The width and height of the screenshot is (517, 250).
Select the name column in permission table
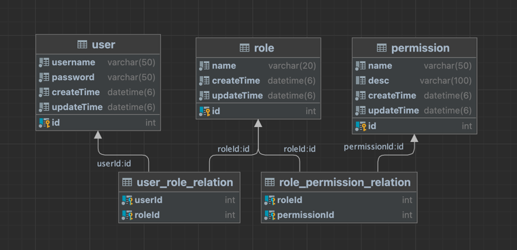[414, 66]
